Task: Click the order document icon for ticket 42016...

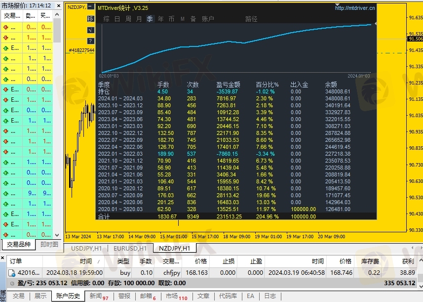Action: [x=12, y=273]
